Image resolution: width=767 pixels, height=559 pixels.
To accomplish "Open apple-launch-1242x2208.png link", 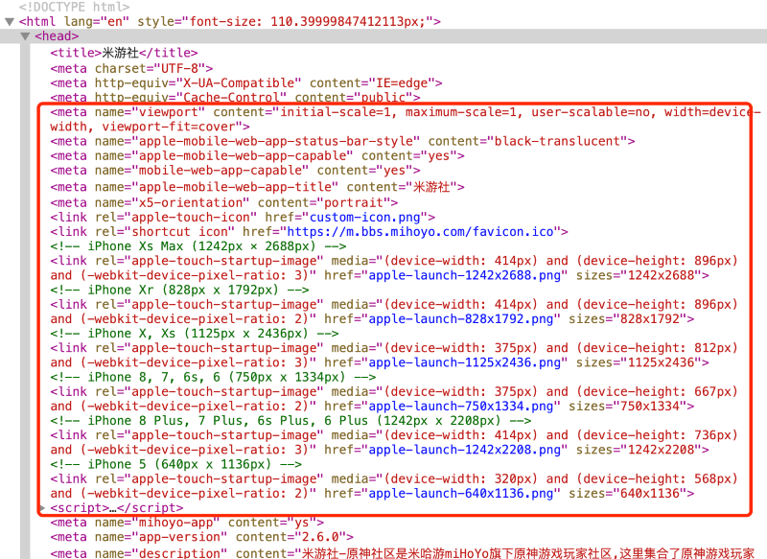I will click(465, 450).
